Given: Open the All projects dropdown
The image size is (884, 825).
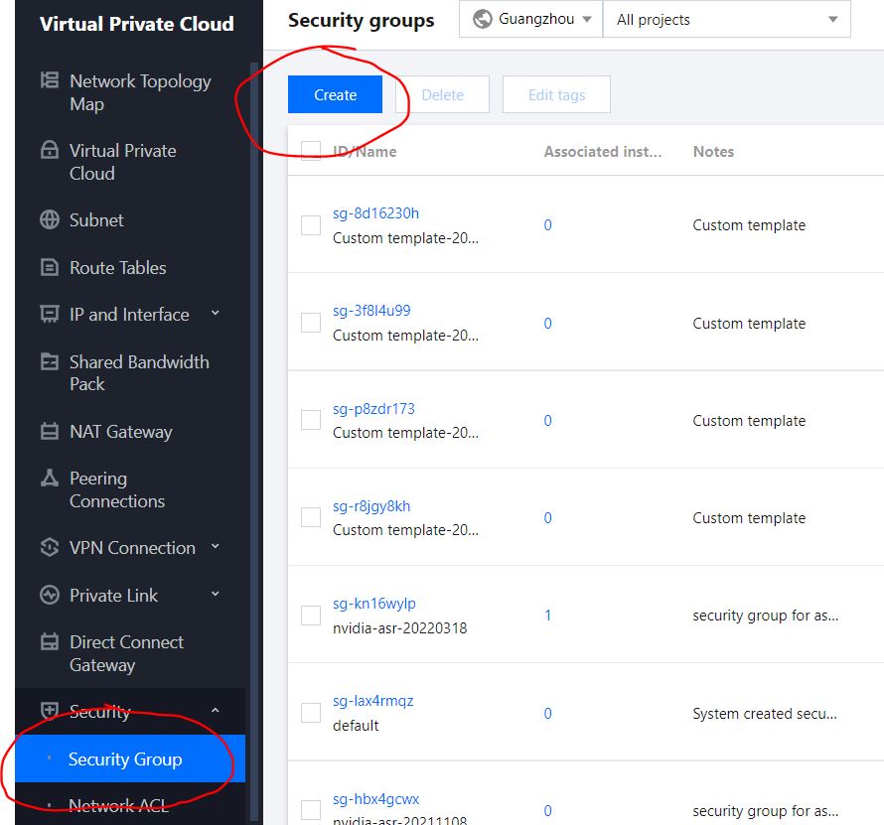Looking at the screenshot, I should pyautogui.click(x=726, y=18).
